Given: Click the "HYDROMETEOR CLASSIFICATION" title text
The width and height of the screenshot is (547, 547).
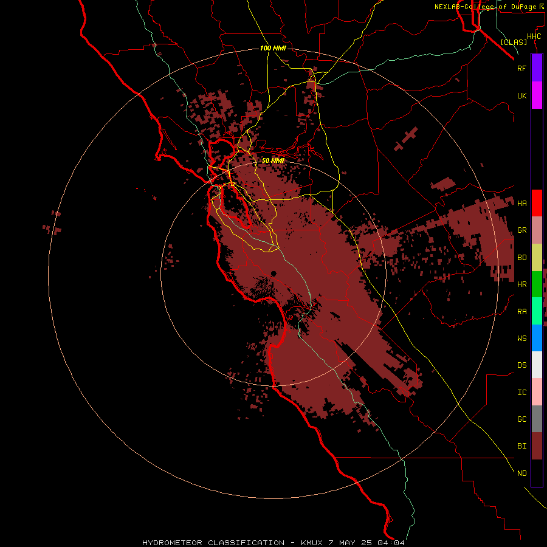Looking at the screenshot, I should click(x=213, y=543).
